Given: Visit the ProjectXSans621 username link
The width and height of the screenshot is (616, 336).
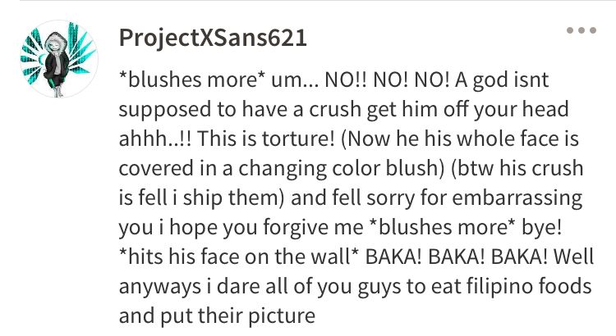Looking at the screenshot, I should click(x=213, y=38).
